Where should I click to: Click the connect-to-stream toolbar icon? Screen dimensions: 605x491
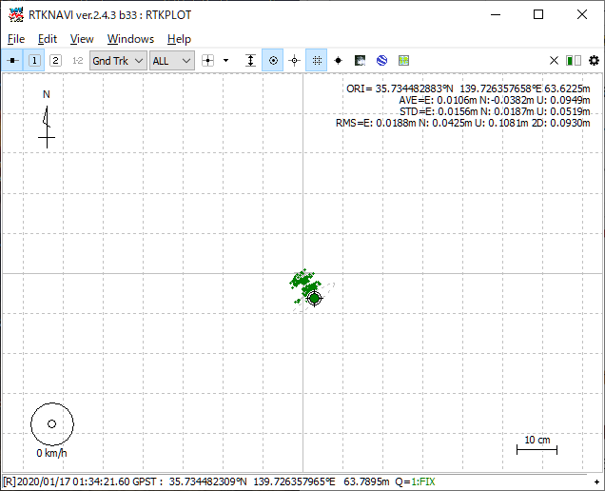pyautogui.click(x=12, y=60)
